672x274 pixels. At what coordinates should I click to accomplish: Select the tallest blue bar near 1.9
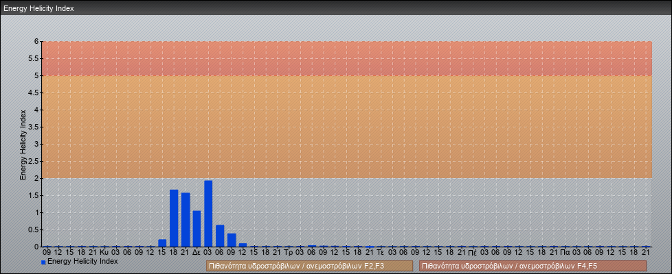tap(208, 214)
